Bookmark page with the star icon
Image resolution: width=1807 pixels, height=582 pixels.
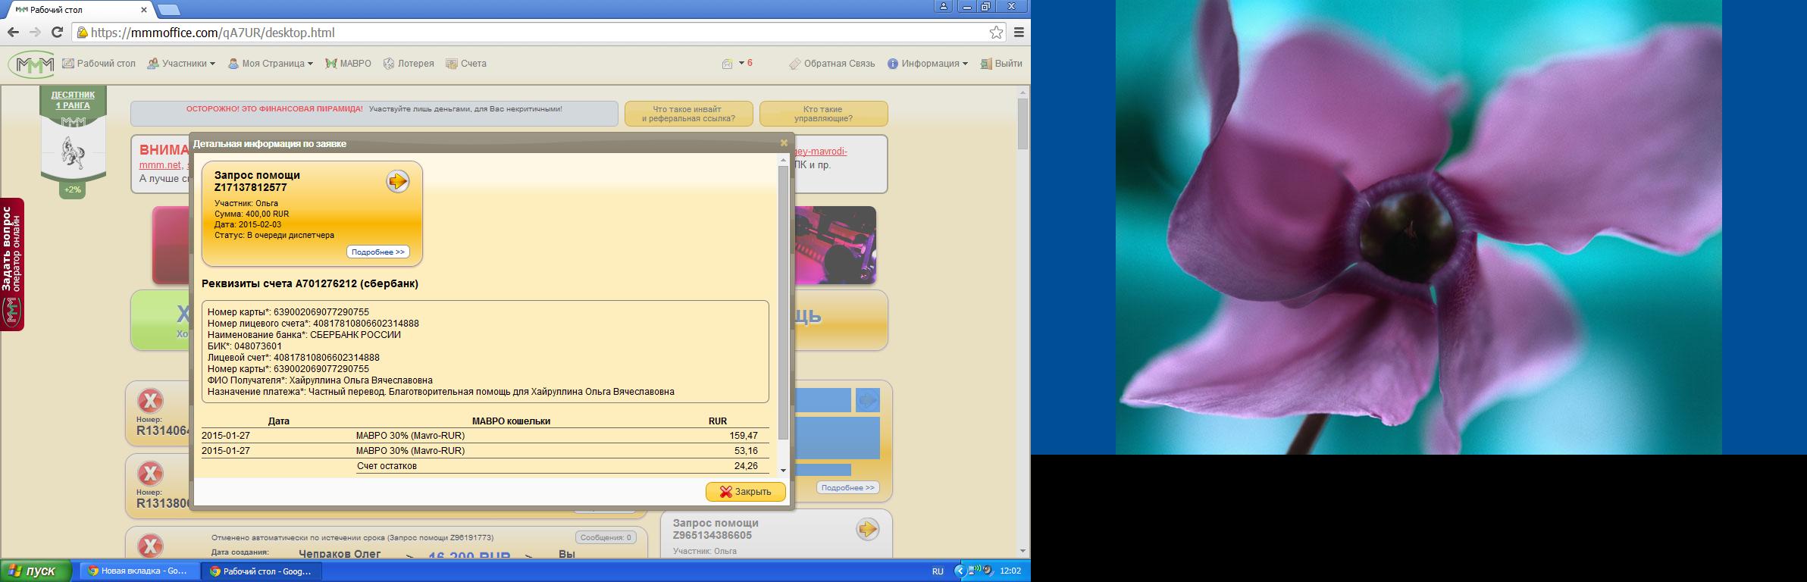(996, 33)
